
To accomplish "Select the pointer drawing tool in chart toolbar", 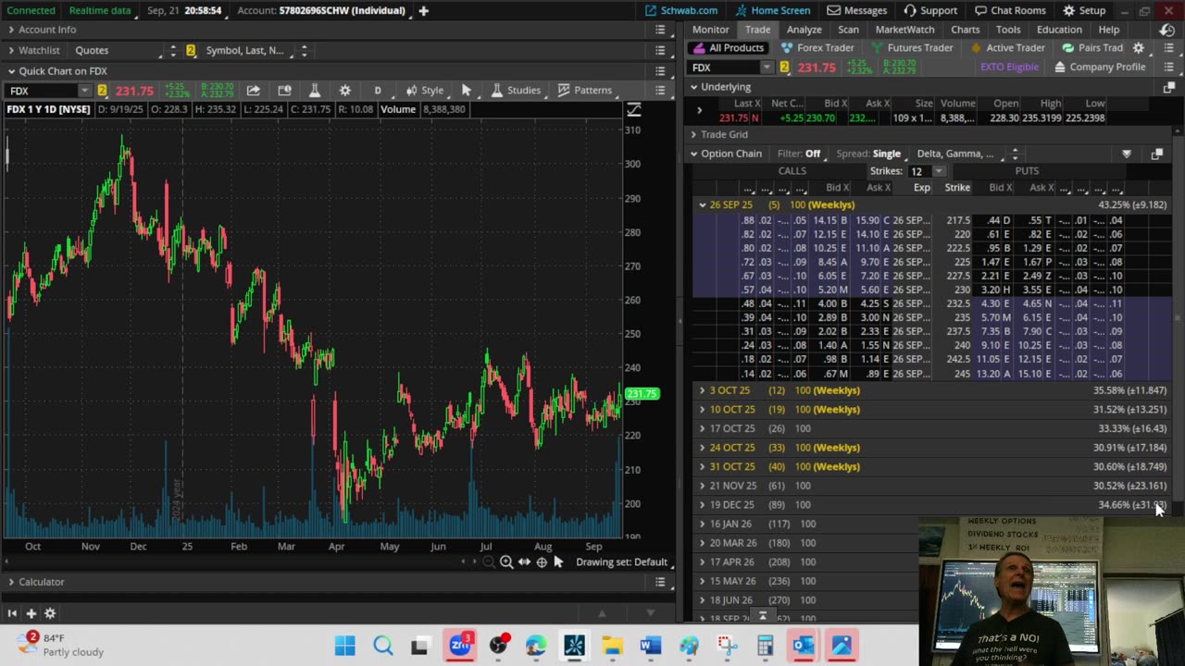I will [x=467, y=91].
